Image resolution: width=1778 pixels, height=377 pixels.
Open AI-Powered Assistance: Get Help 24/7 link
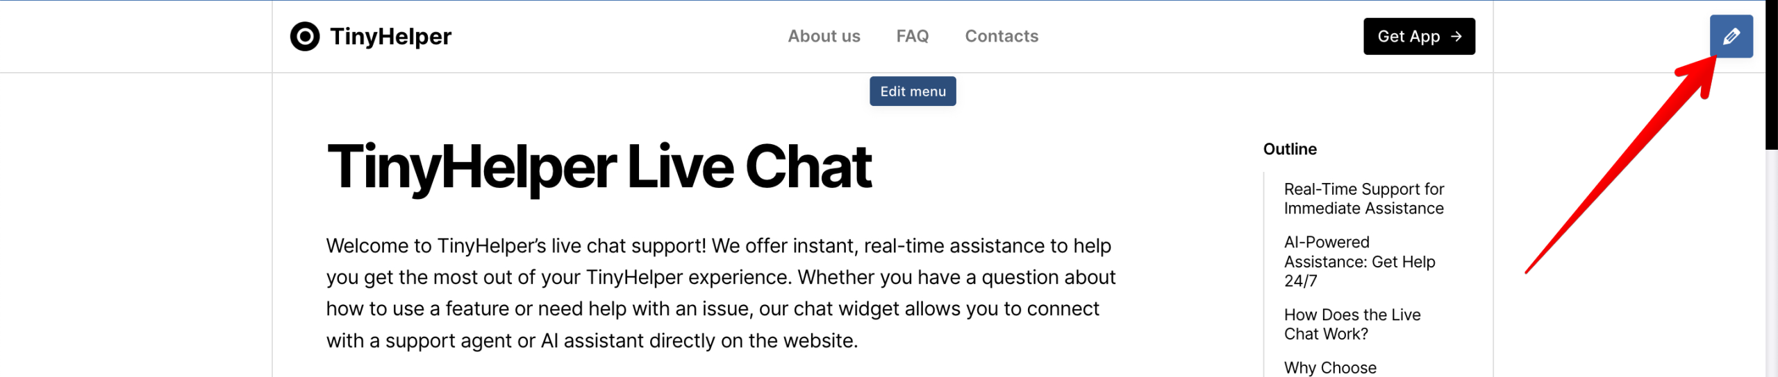click(x=1359, y=261)
